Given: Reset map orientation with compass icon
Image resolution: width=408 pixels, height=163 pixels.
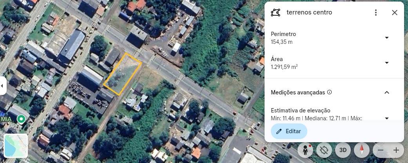Looking at the screenshot, I should coord(362,150).
